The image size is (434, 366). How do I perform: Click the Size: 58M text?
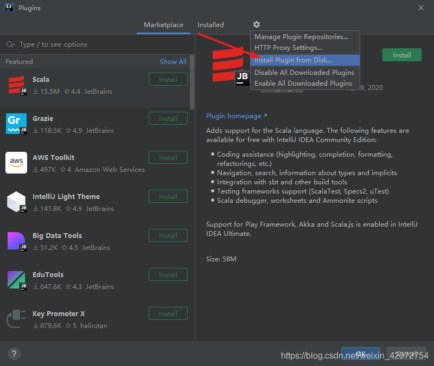pyautogui.click(x=221, y=259)
